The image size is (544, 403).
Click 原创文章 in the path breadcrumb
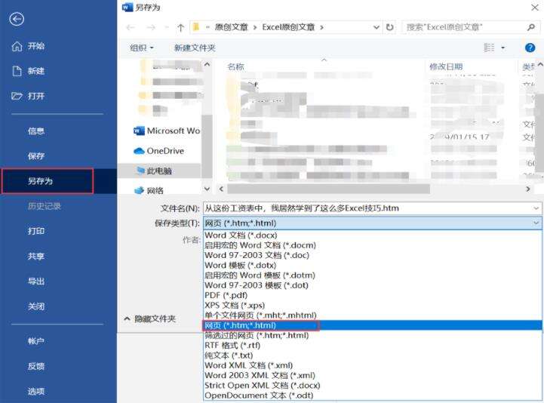tap(231, 27)
